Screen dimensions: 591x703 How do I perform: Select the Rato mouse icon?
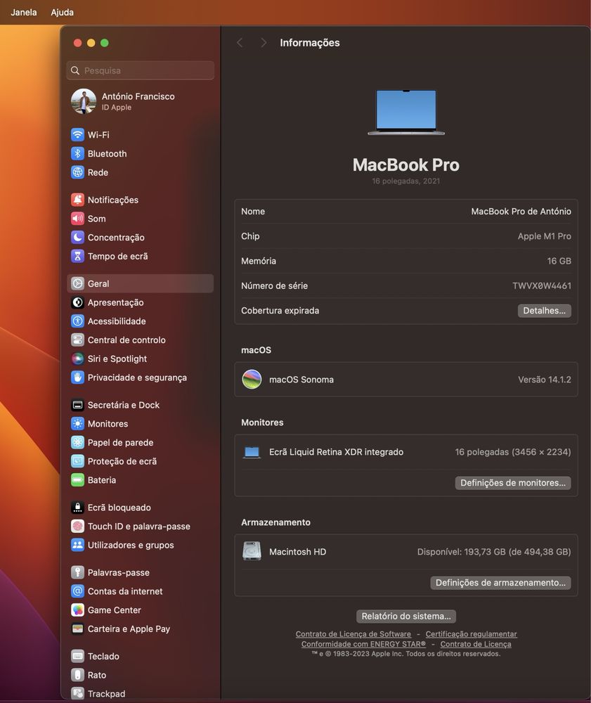(77, 675)
